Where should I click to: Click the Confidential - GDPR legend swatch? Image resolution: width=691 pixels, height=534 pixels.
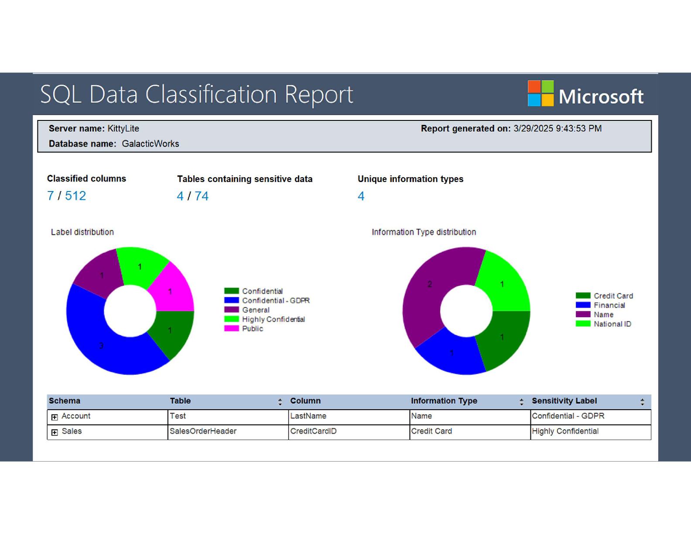[232, 300]
